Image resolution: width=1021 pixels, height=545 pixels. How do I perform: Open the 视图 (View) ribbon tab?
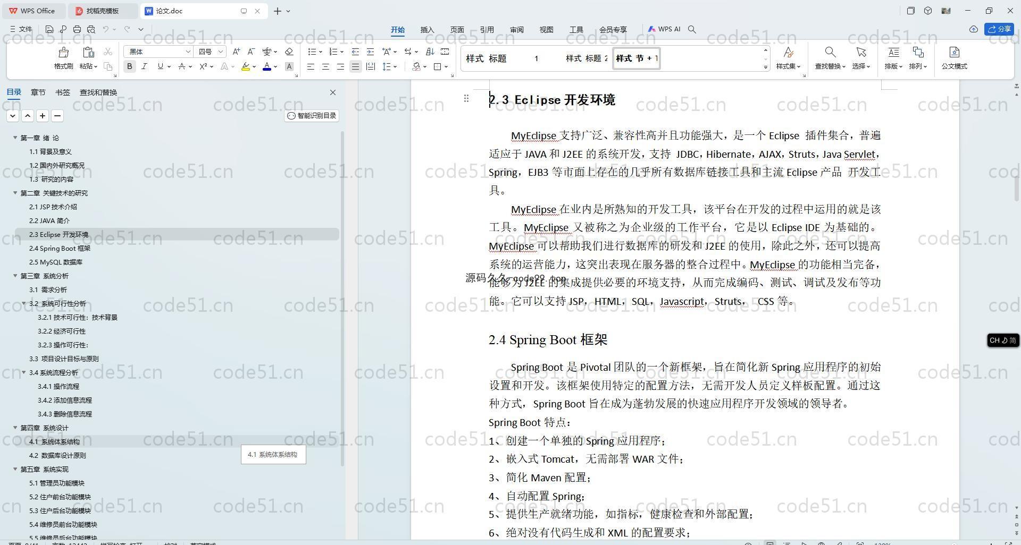pos(547,30)
